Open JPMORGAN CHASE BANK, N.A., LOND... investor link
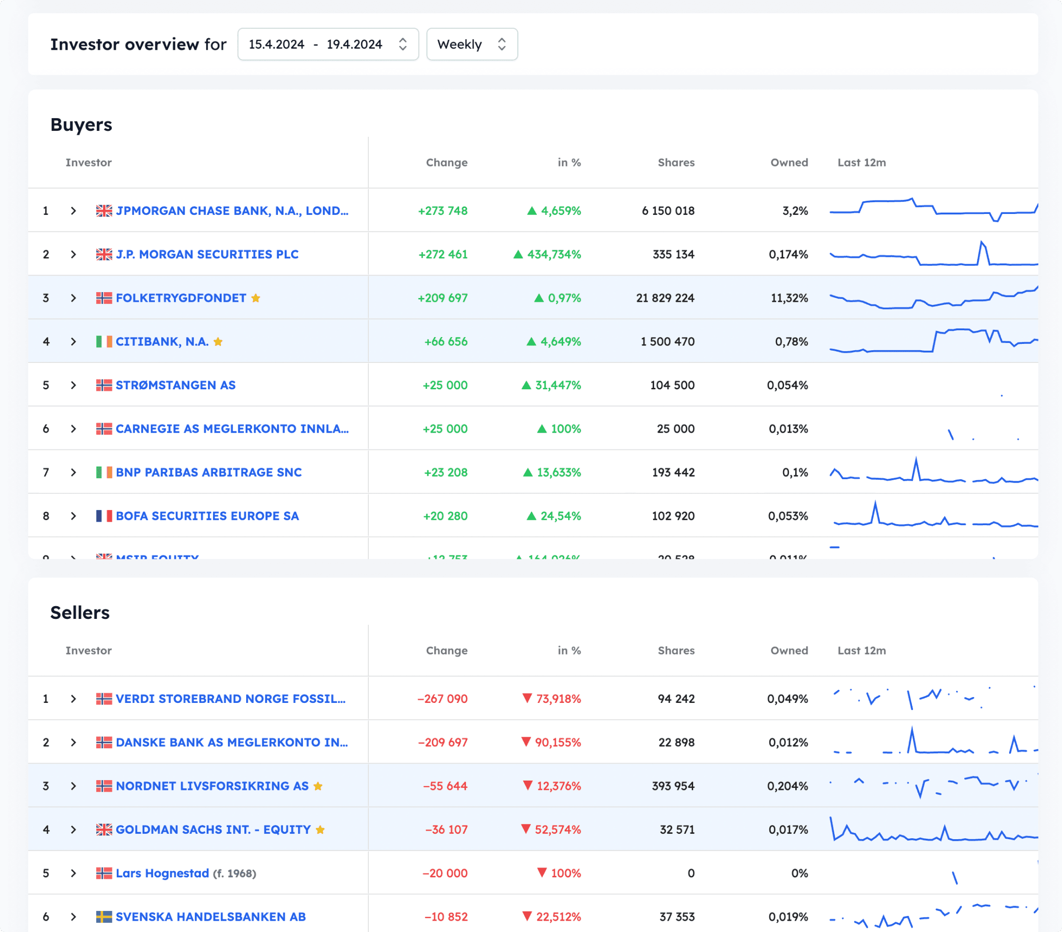Viewport: 1062px width, 932px height. pos(232,211)
